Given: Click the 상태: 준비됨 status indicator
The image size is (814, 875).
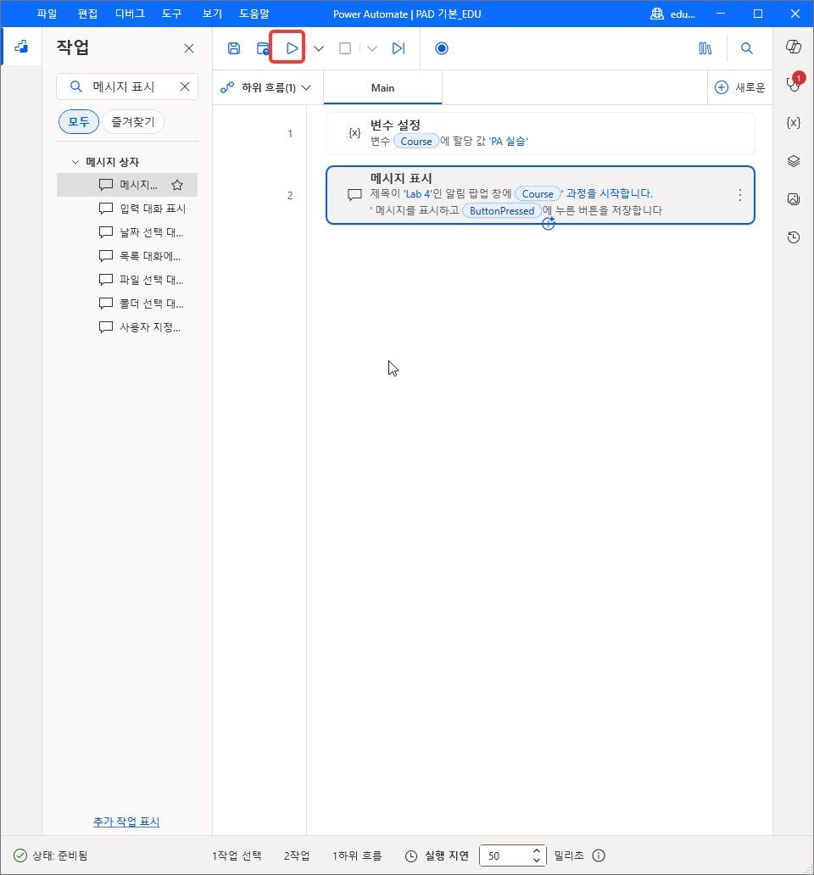Looking at the screenshot, I should point(51,855).
